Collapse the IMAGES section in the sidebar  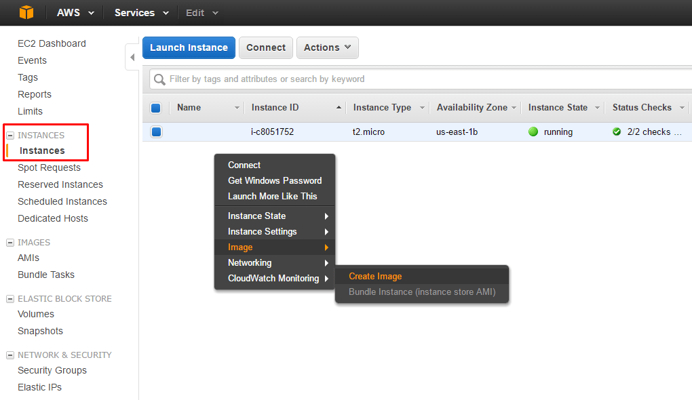click(x=9, y=242)
